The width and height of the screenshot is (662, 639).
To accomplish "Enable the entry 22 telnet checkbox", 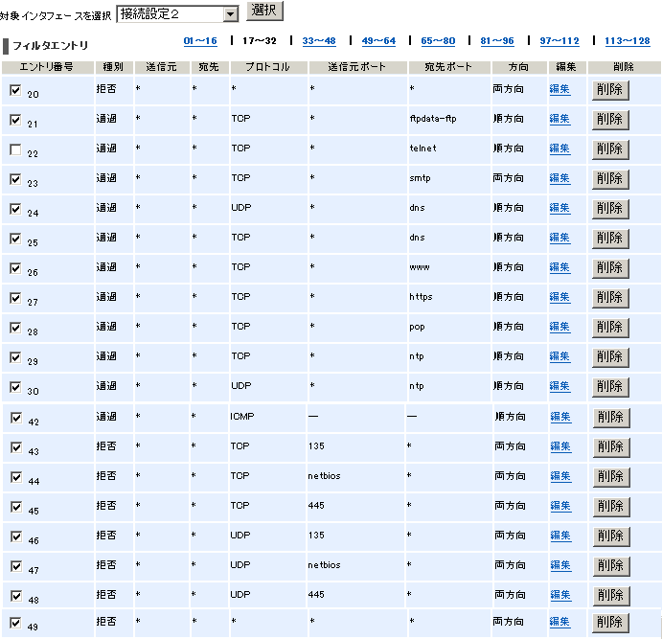I will click(15, 150).
